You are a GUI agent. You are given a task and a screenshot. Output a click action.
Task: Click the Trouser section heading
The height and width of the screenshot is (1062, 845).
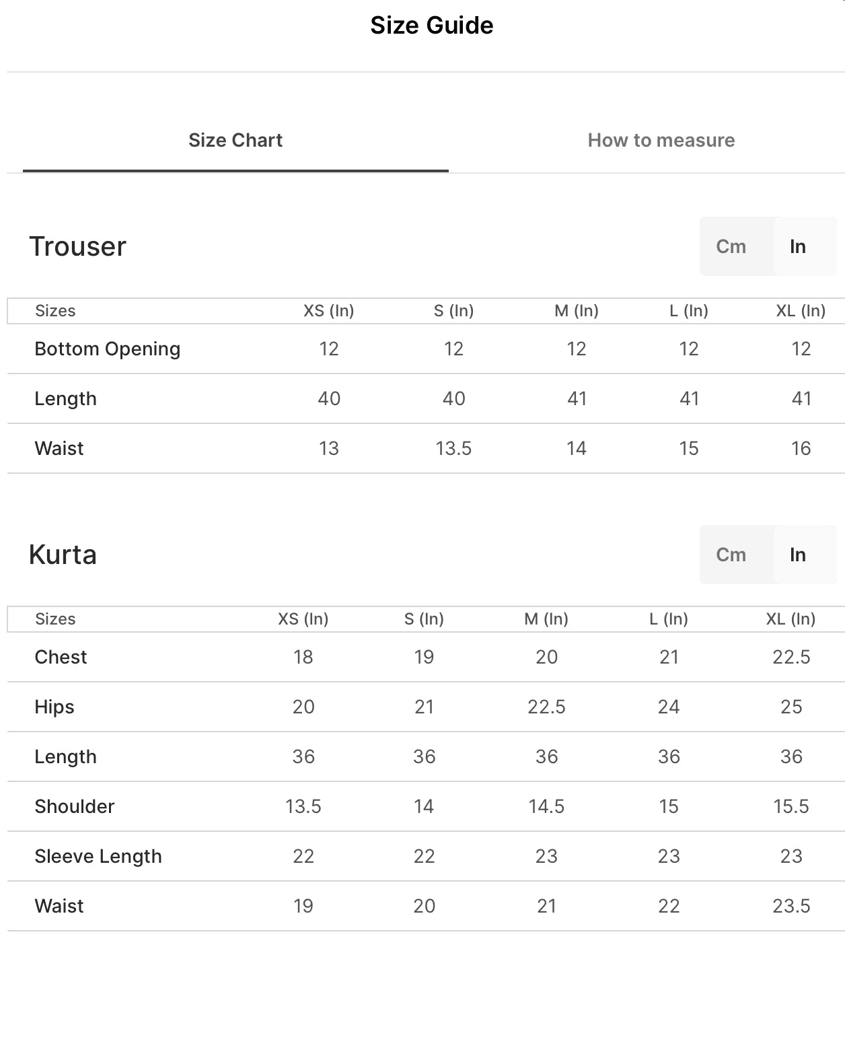pos(77,246)
